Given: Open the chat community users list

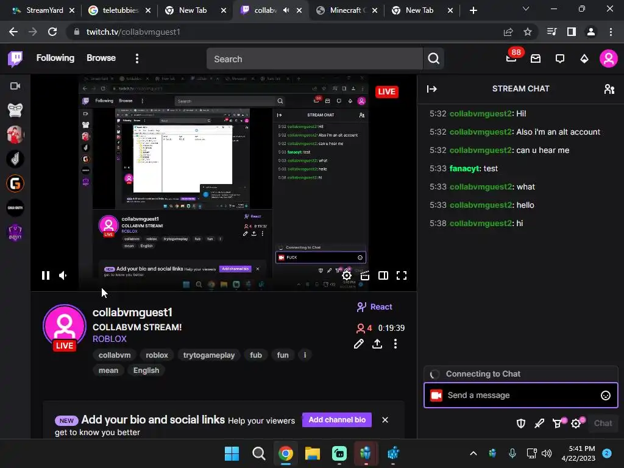Looking at the screenshot, I should click(609, 89).
